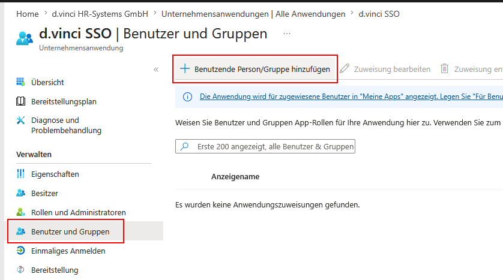The image size is (503, 280).
Task: Click the magnifier icon in the search box
Action: click(x=184, y=146)
